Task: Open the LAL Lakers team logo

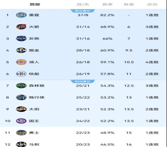Action: point(21,62)
